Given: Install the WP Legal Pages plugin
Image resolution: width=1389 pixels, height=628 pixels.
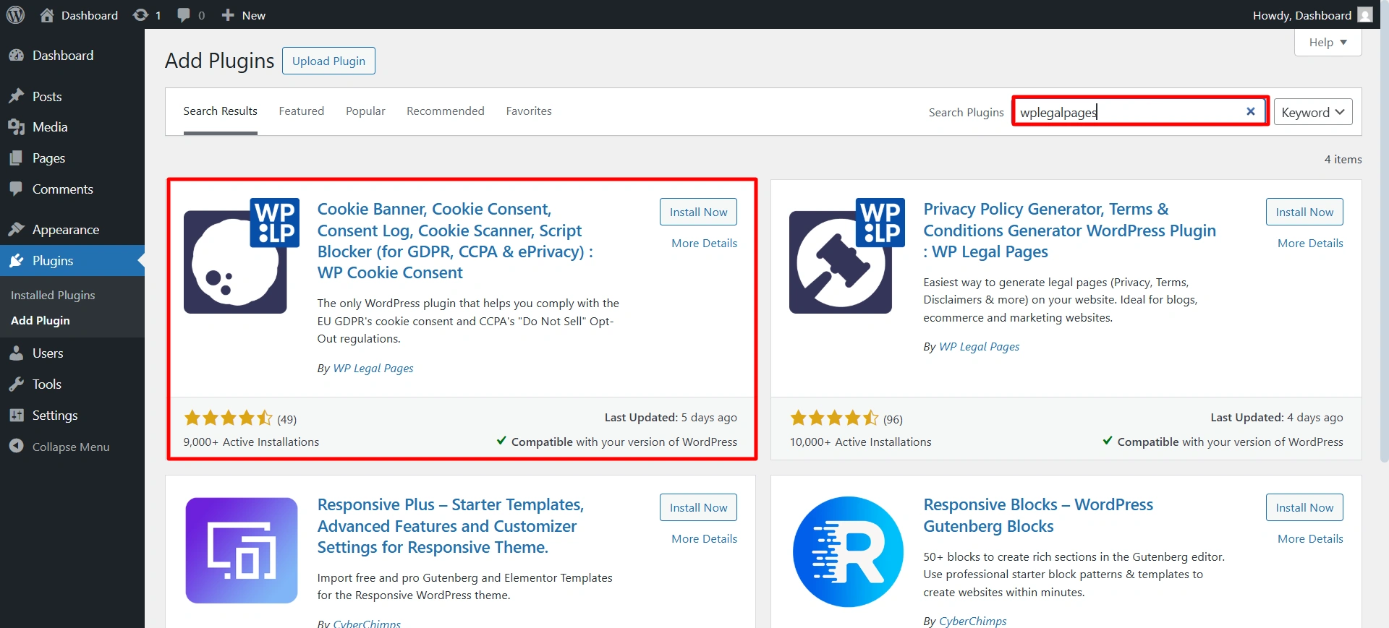Looking at the screenshot, I should coord(1304,212).
